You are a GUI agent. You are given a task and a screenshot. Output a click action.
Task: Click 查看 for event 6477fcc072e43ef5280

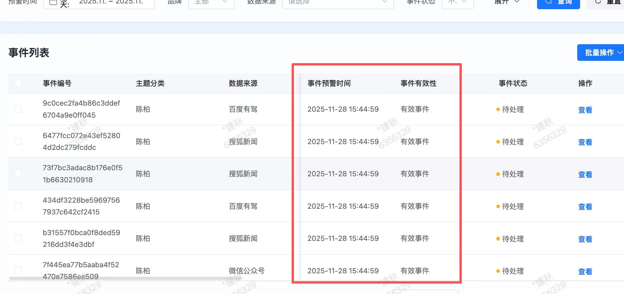[x=585, y=142]
